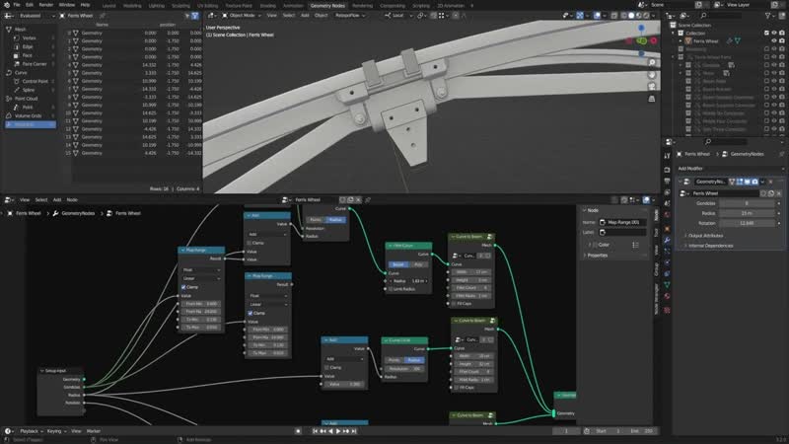Expand the Output Attributes panel
789x444 pixels.
point(704,236)
